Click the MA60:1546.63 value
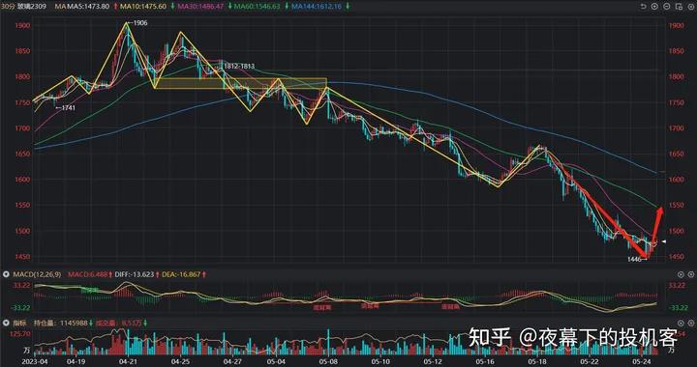 click(x=258, y=6)
